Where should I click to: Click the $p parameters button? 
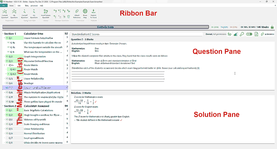(229, 34)
